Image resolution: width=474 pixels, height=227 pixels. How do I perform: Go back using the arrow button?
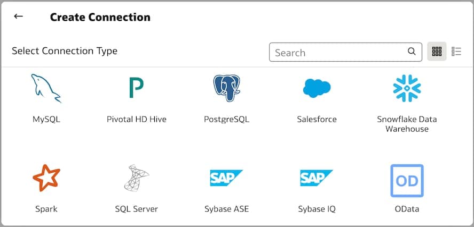point(19,16)
